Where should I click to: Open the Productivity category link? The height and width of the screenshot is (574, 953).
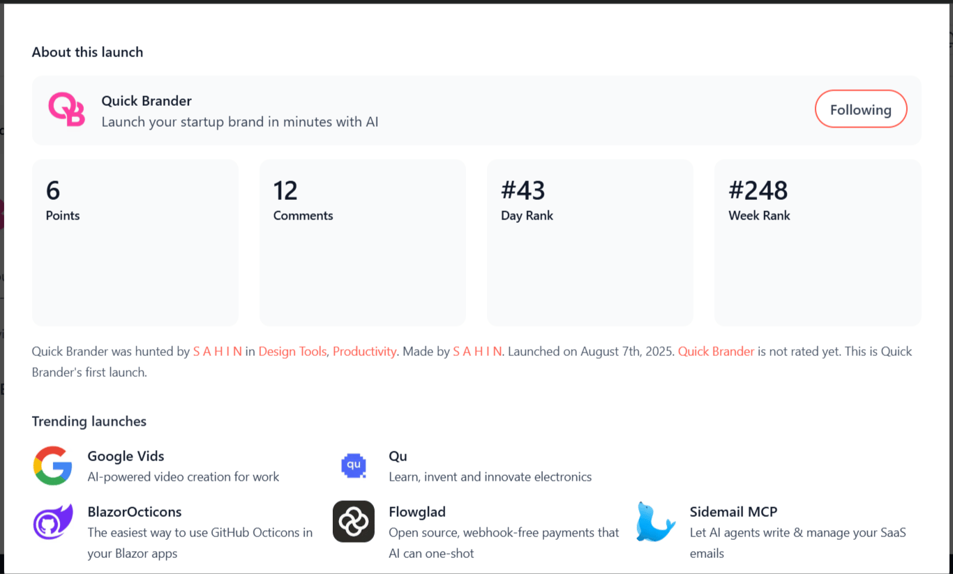click(364, 352)
